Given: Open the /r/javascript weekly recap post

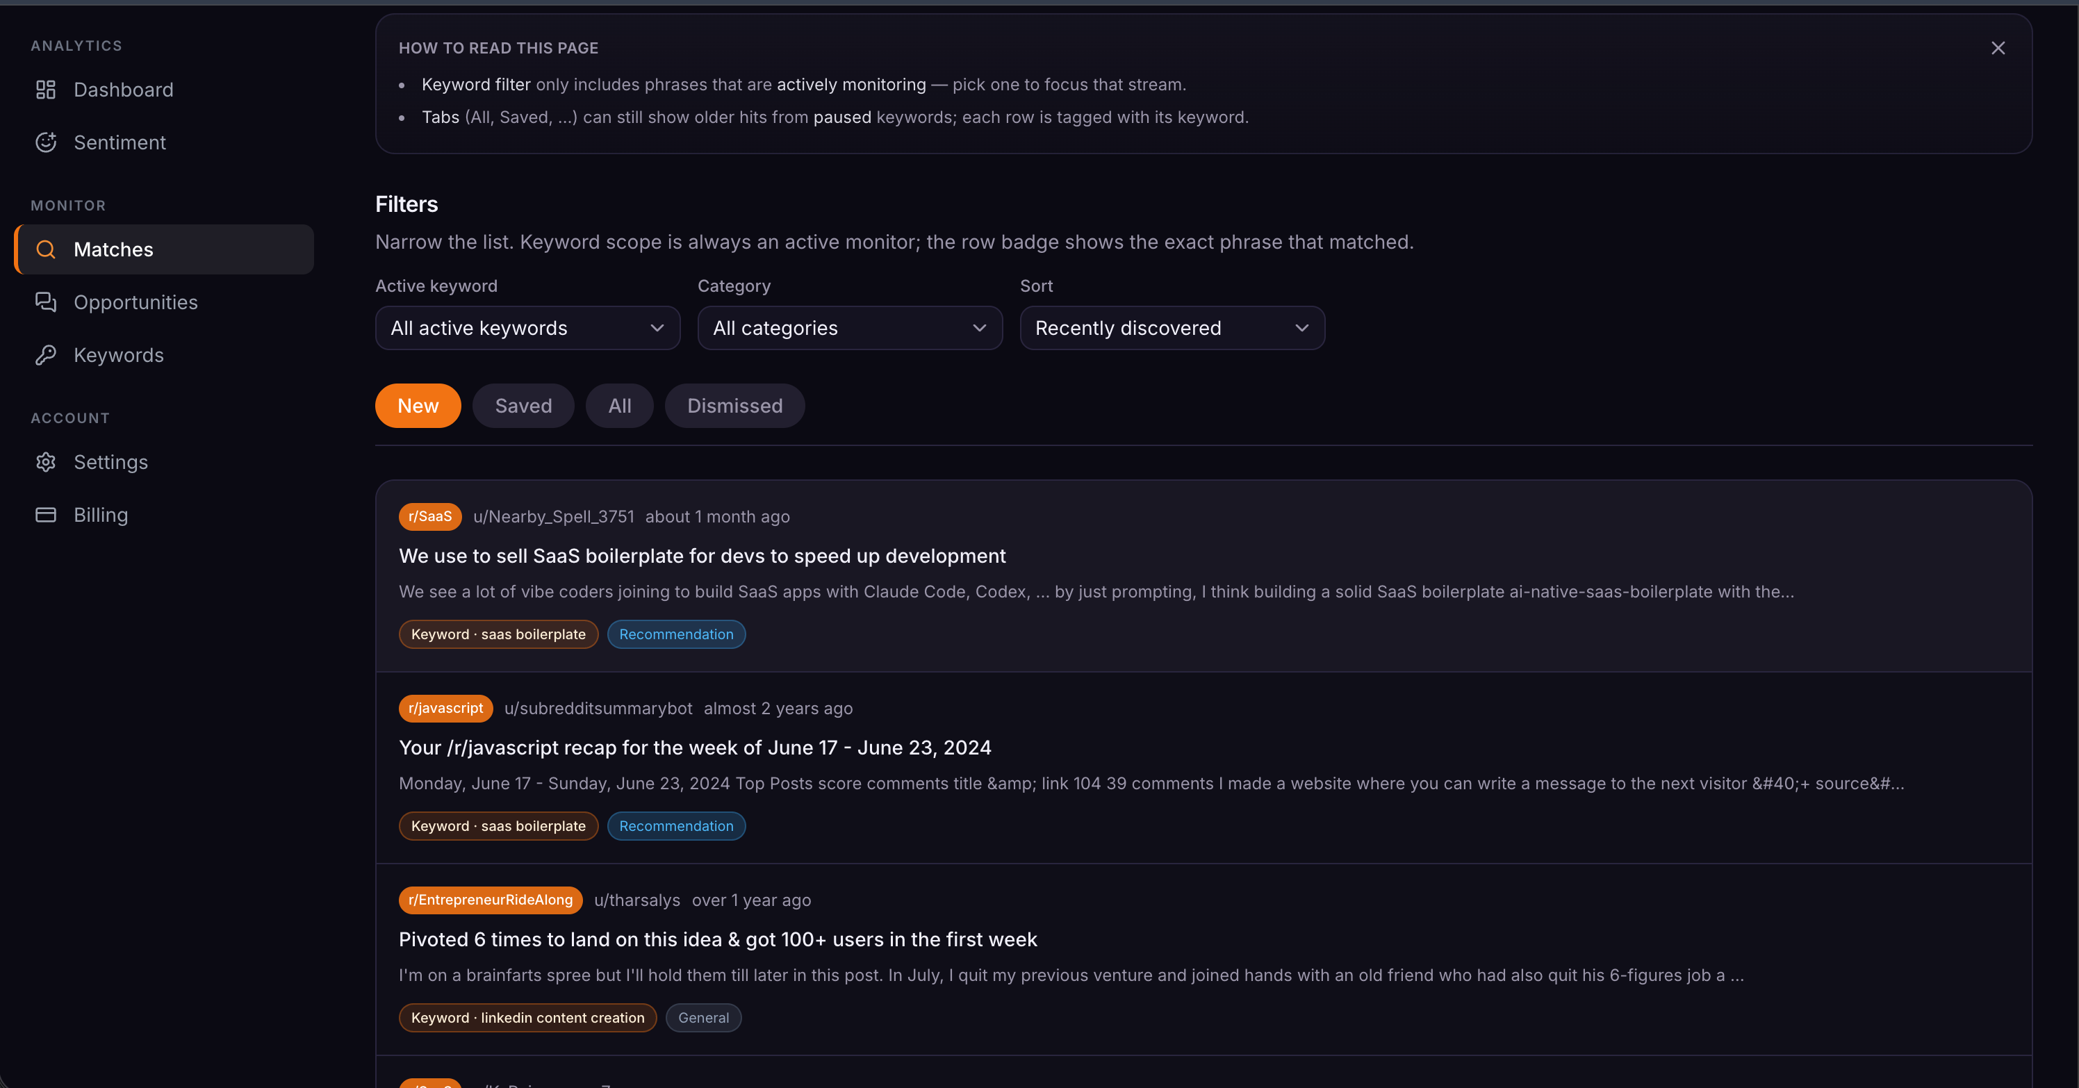Looking at the screenshot, I should [x=695, y=748].
